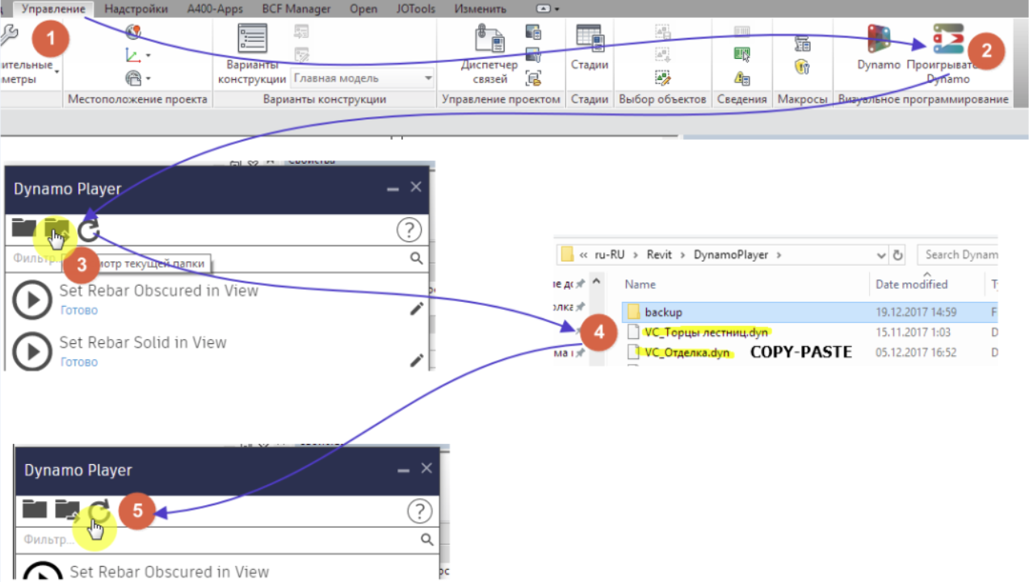
Task: Expand Position icon dropdown arrow
Action: 149,78
